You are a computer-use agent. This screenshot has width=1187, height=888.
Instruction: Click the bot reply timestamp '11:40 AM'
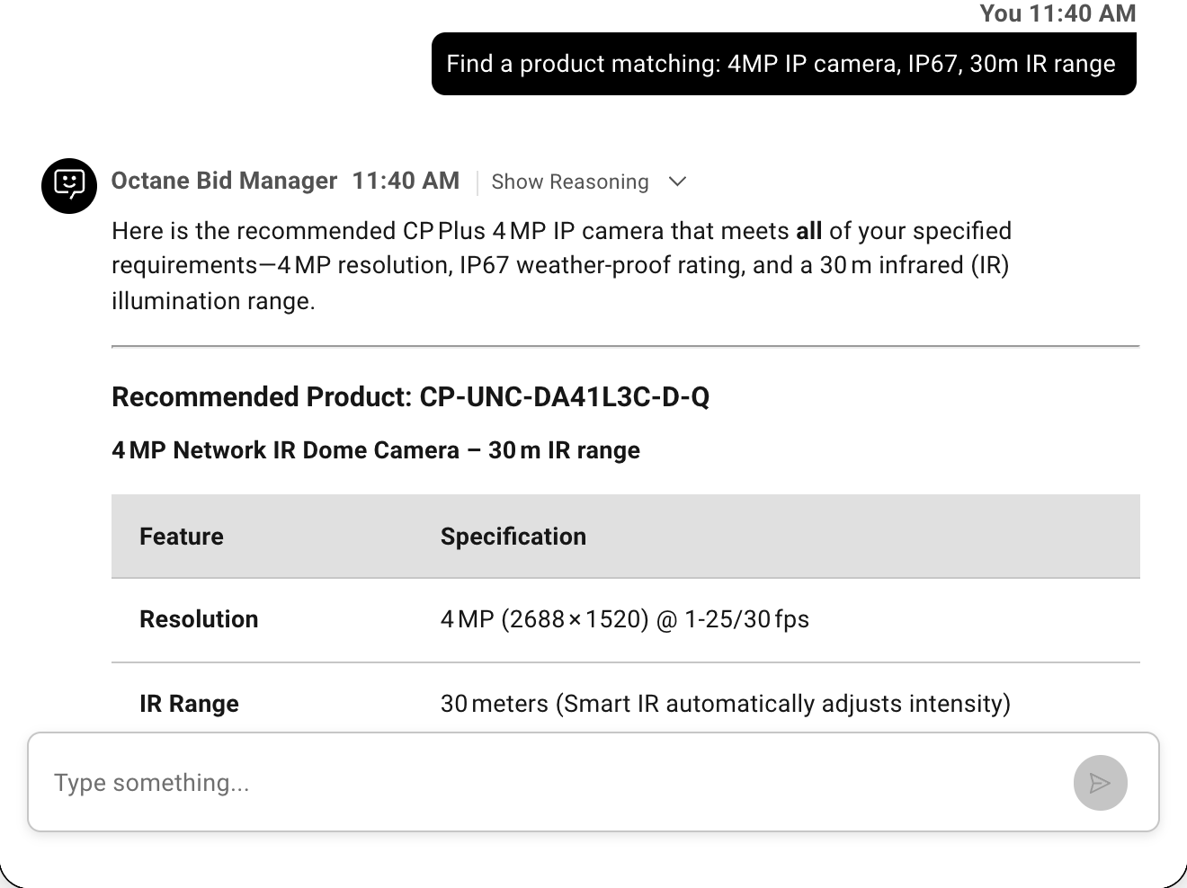(406, 181)
